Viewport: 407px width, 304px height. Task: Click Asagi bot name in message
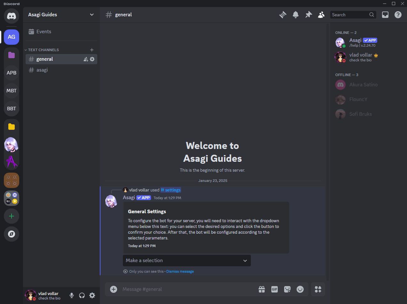[129, 198]
